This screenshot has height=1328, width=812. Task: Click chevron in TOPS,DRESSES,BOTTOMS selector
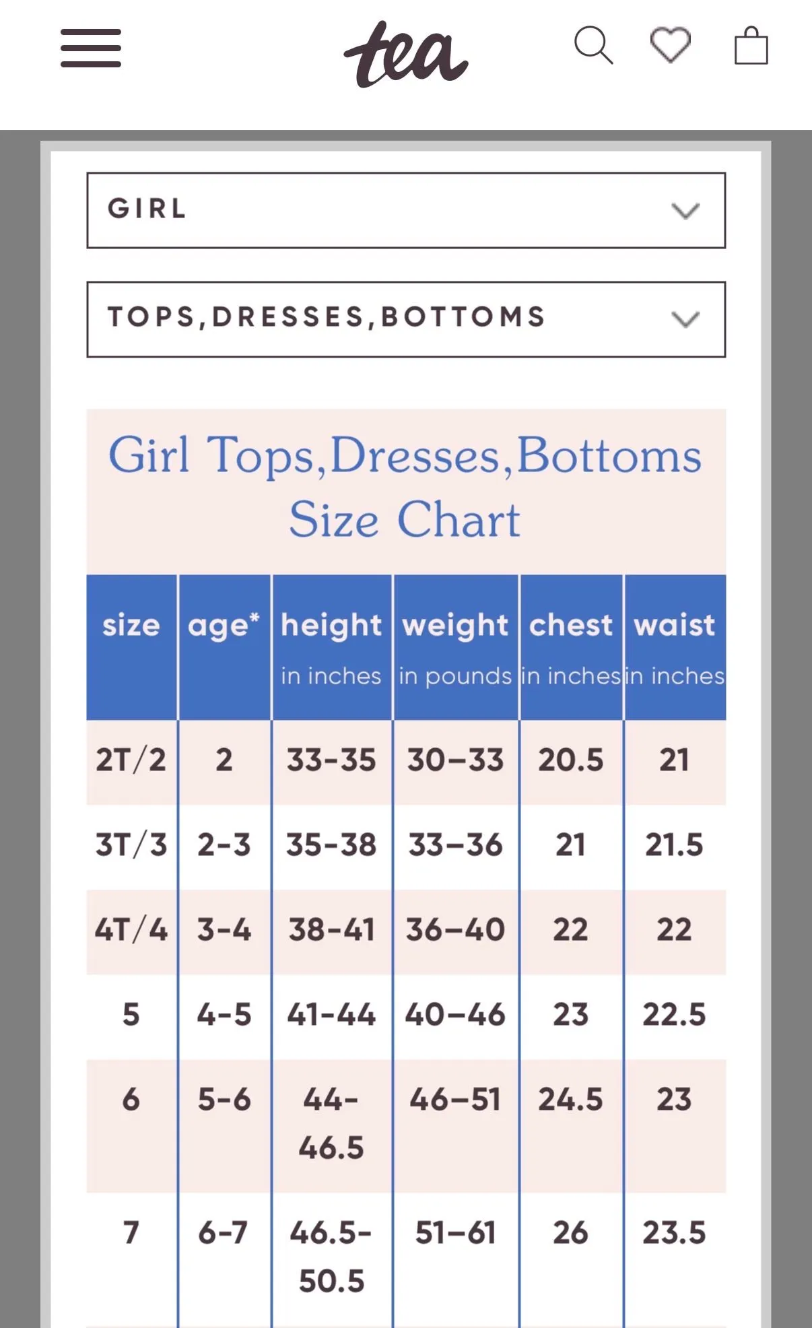point(685,319)
